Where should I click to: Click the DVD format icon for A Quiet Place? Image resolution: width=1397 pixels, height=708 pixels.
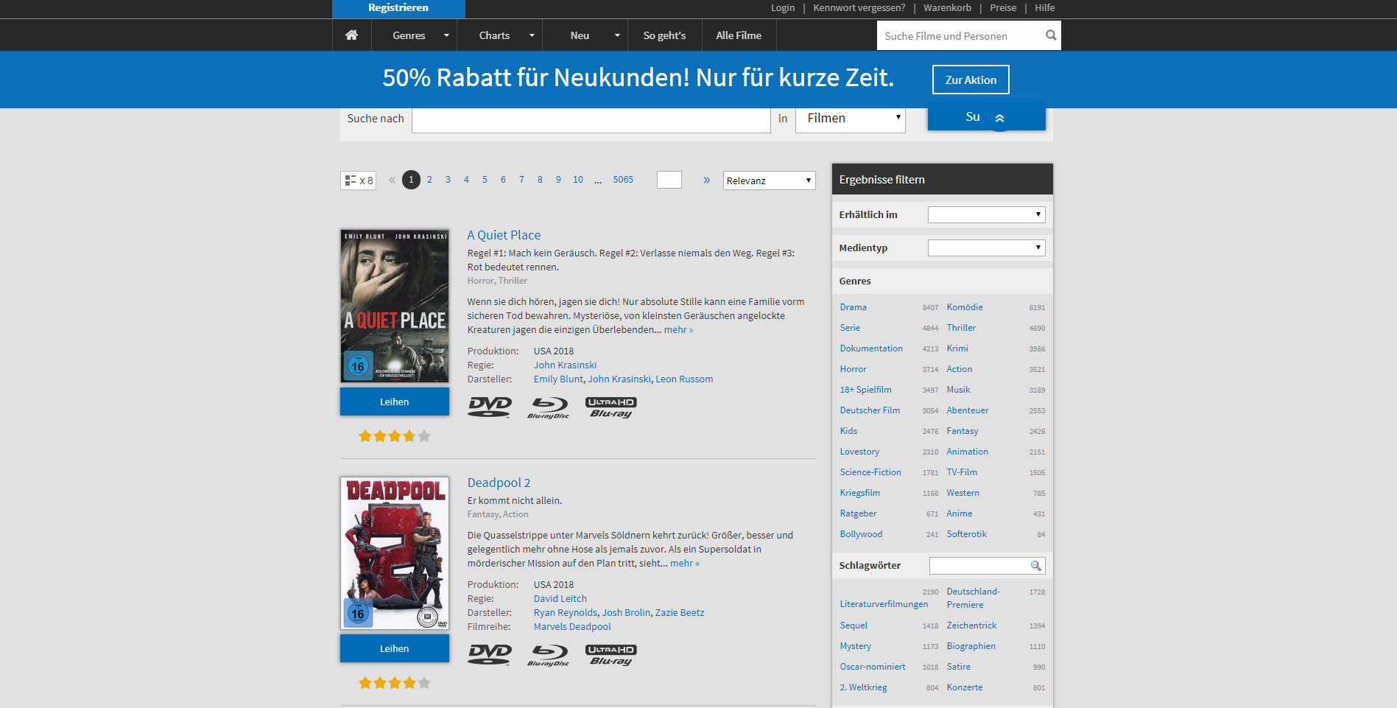[490, 407]
